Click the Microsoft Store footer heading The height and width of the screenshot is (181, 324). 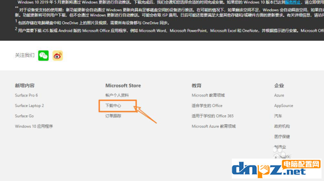(x=123, y=86)
